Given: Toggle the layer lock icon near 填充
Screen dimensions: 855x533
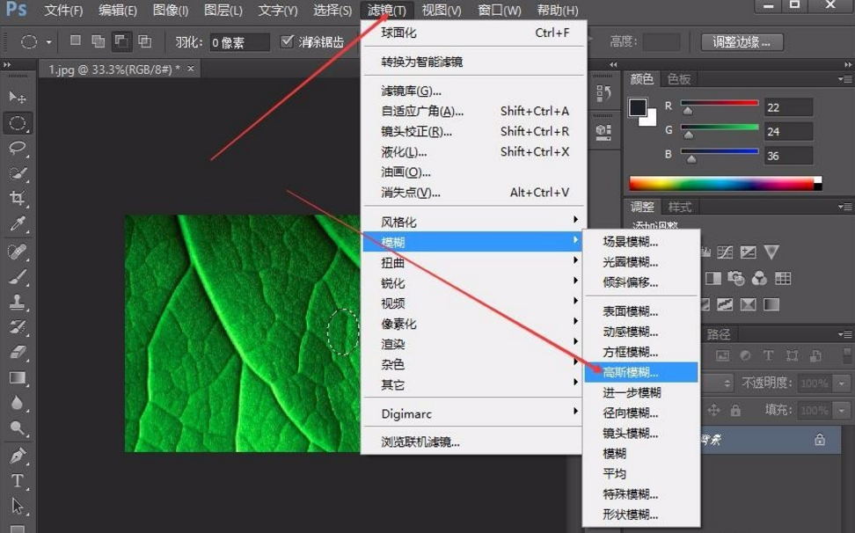Looking at the screenshot, I should tap(737, 412).
